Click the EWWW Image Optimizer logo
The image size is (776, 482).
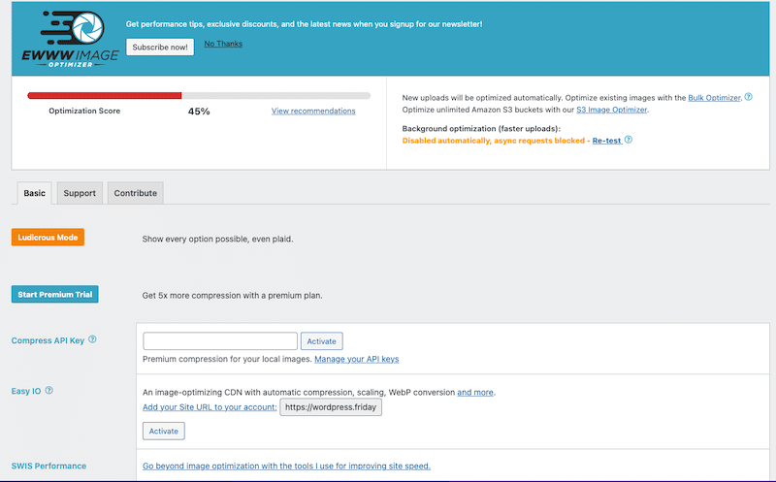tap(70, 39)
